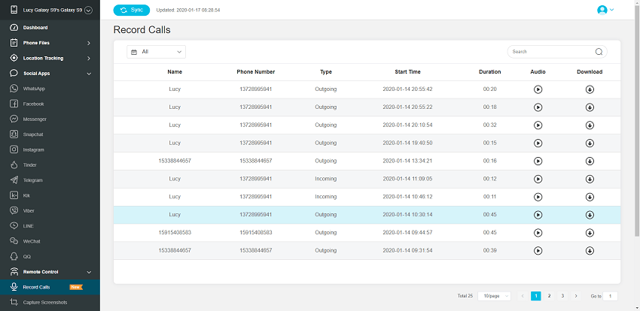
Task: Download the 20:55:42 call recording
Action: click(590, 89)
